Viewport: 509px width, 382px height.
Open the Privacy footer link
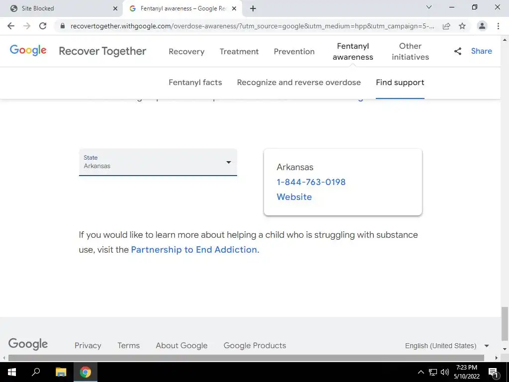88,346
